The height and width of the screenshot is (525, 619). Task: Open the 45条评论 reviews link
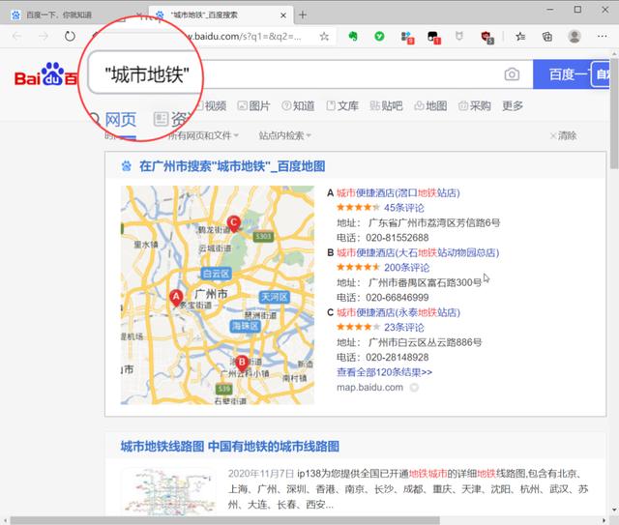[404, 208]
